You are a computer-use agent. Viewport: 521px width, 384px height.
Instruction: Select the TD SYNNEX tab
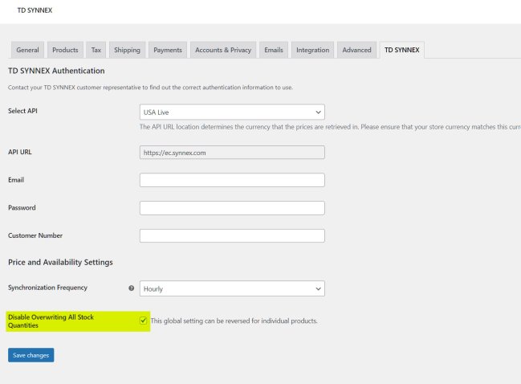[401, 50]
